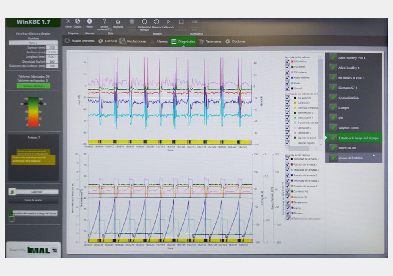This screenshot has width=393, height=276.
Task: Click the I/O status icon
Action: point(333,118)
